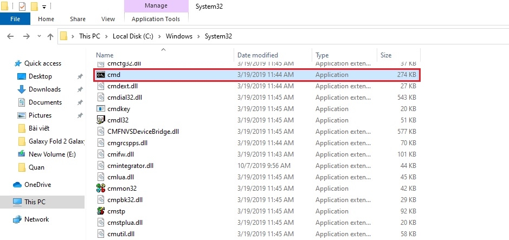The image size is (509, 240).
Task: Switch to the Home ribbon tab
Action: tap(46, 19)
